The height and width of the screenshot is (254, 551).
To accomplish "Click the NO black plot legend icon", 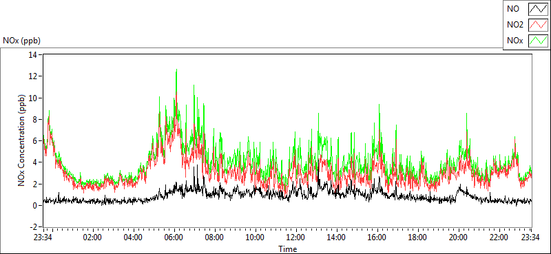I will click(x=538, y=10).
